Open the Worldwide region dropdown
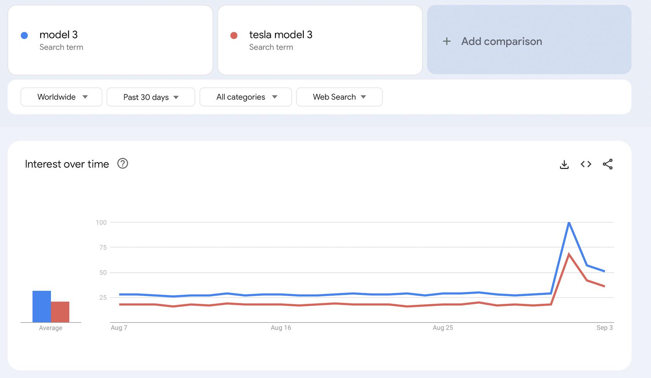651x378 pixels. coord(61,97)
